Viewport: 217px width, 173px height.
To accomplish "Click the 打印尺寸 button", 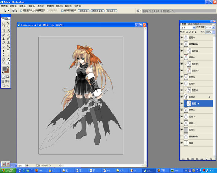I will (x=111, y=10).
